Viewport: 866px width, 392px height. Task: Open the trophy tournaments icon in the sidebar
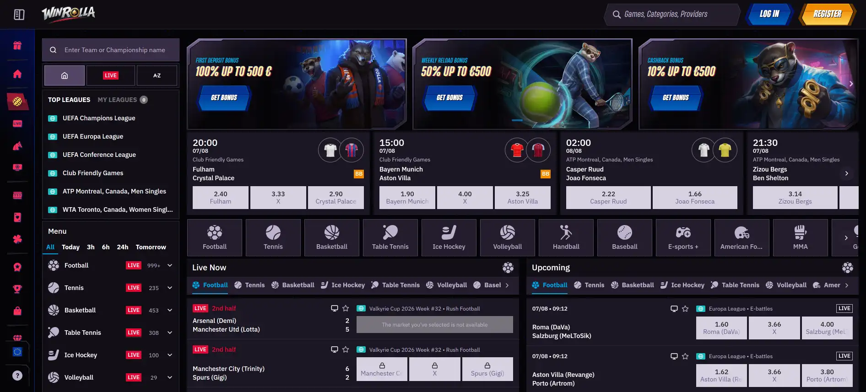pyautogui.click(x=17, y=289)
